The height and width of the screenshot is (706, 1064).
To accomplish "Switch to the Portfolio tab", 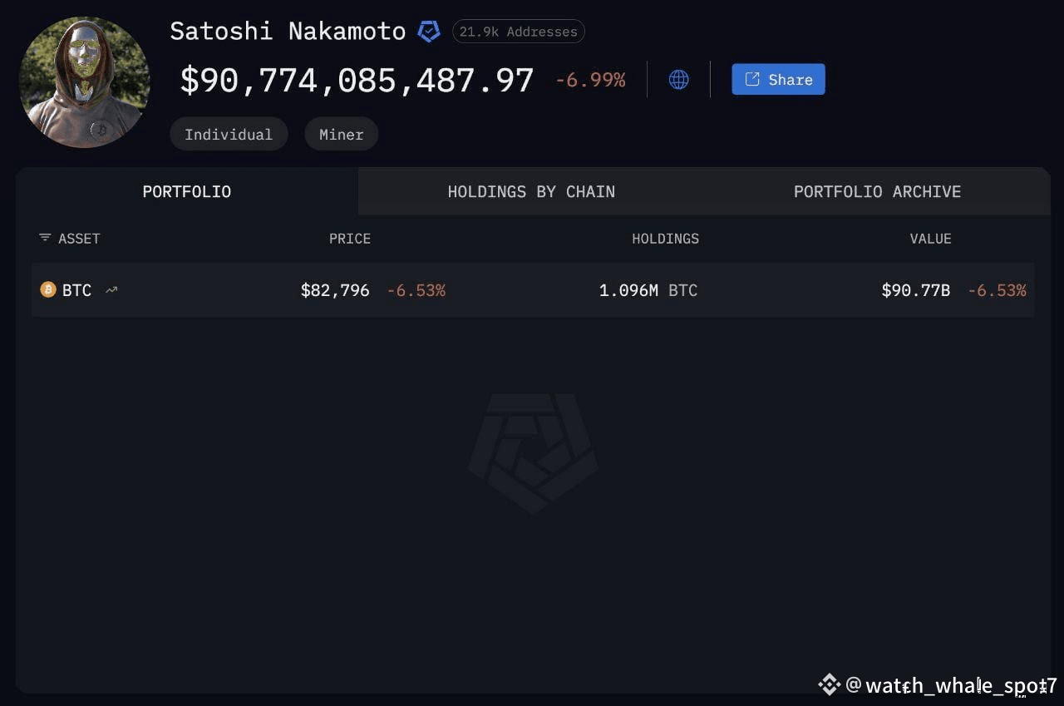I will [187, 191].
